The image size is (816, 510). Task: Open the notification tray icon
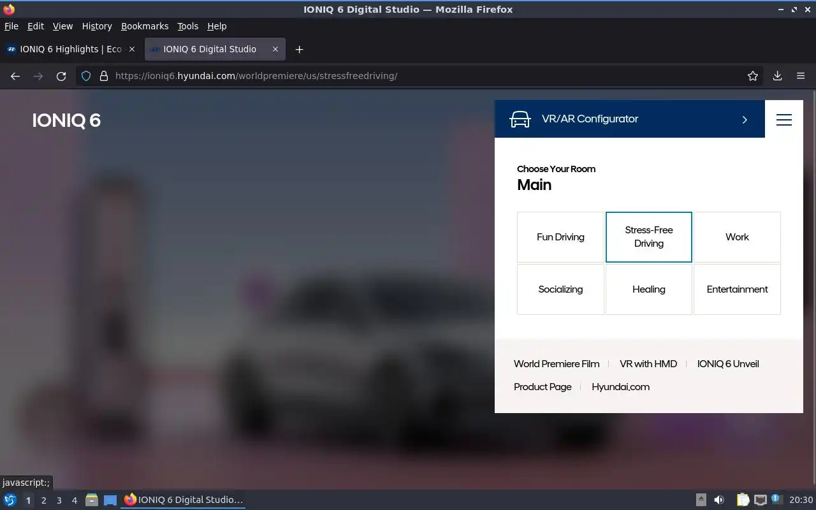[x=776, y=499]
